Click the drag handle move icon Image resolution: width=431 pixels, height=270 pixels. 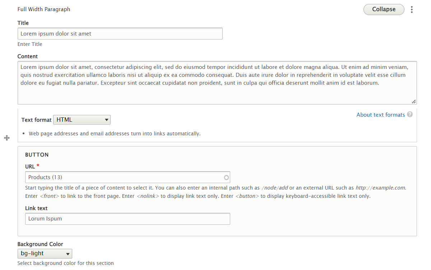[7, 138]
